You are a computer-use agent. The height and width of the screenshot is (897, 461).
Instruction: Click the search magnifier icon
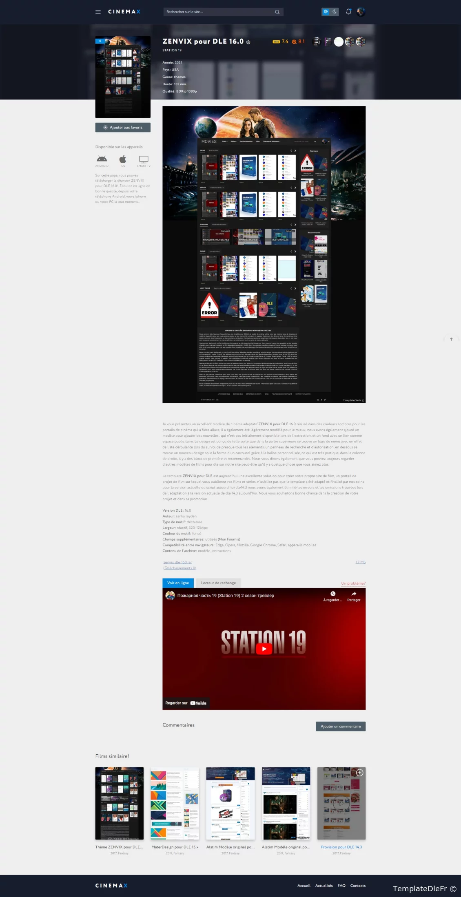tap(277, 12)
